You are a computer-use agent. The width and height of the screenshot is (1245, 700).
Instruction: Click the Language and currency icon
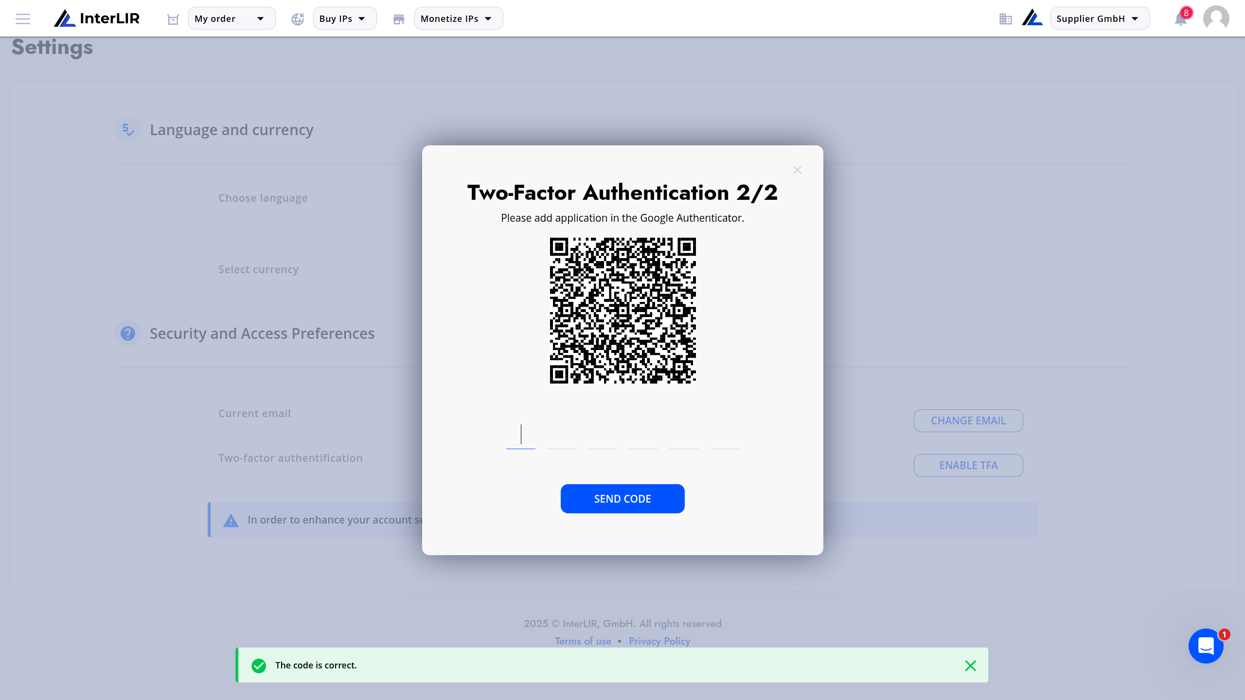pos(128,130)
